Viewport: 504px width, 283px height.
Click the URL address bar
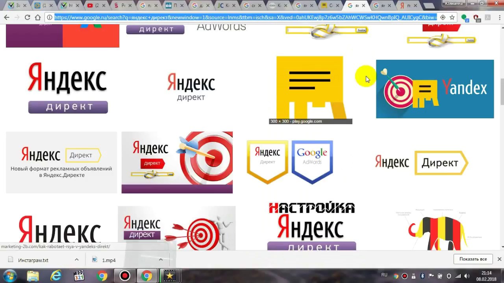pos(246,17)
